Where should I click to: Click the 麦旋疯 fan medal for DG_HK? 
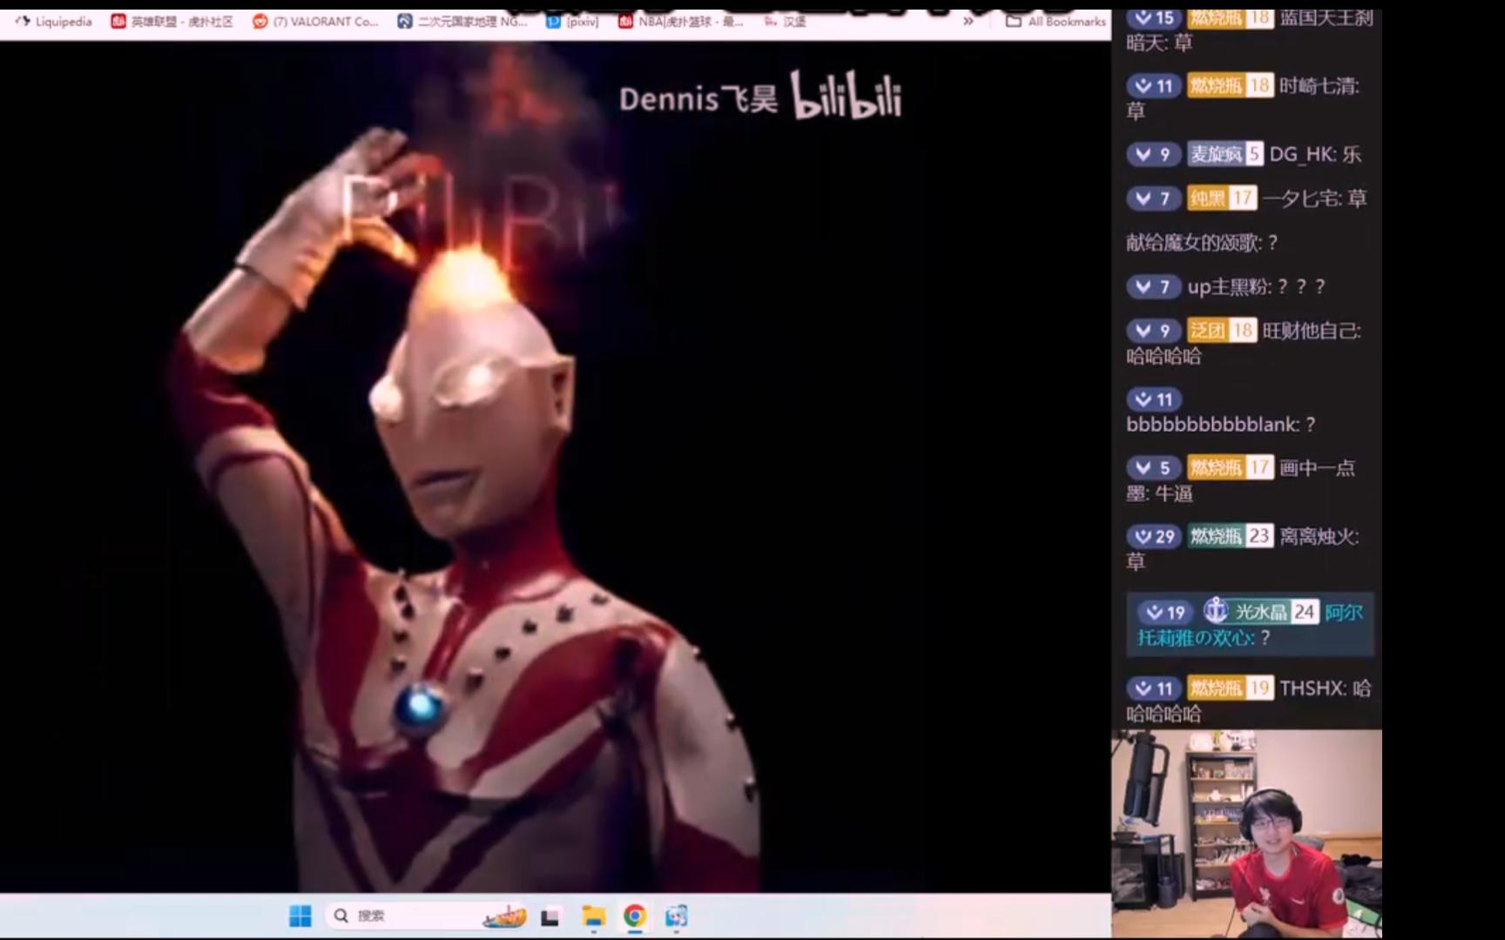pyautogui.click(x=1225, y=154)
